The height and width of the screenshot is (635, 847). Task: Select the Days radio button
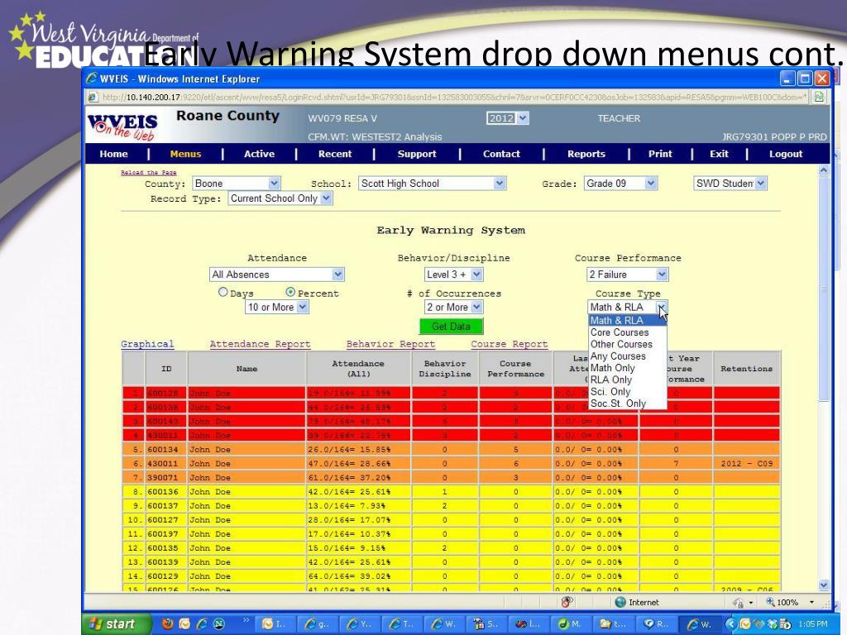click(x=223, y=292)
